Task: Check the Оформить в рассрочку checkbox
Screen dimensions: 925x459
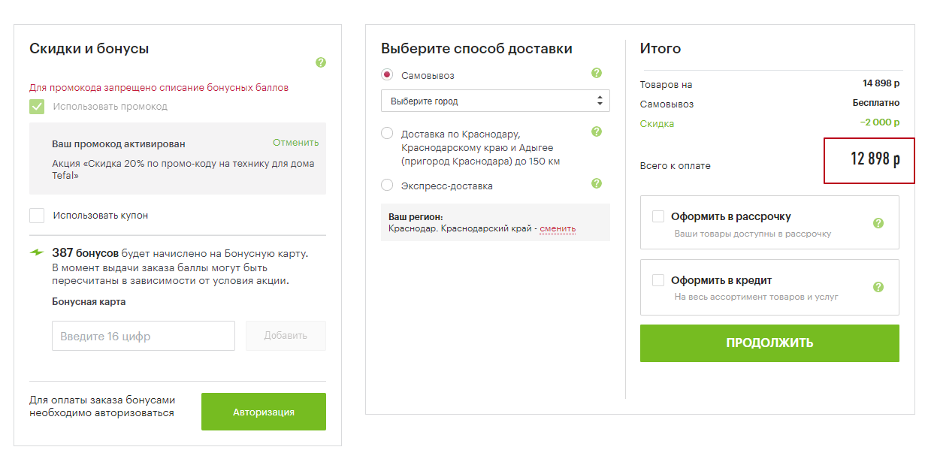Action: (x=658, y=216)
